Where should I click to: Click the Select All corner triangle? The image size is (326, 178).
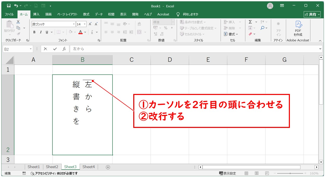pos(8,60)
